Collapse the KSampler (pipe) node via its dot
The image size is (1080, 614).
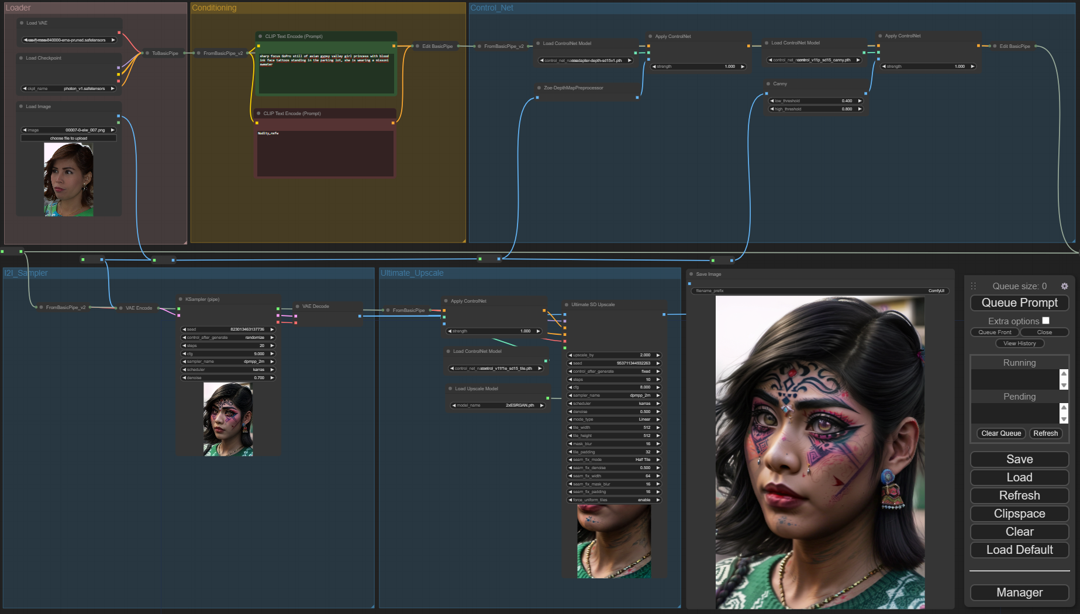(181, 299)
